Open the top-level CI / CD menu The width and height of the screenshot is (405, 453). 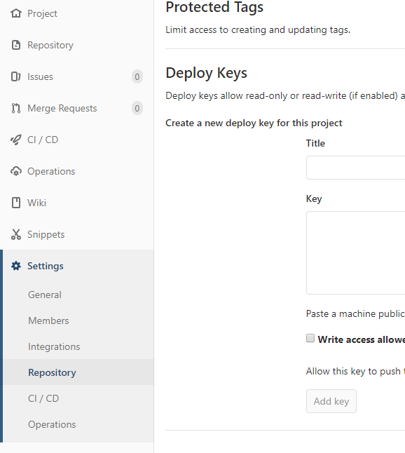pos(43,140)
